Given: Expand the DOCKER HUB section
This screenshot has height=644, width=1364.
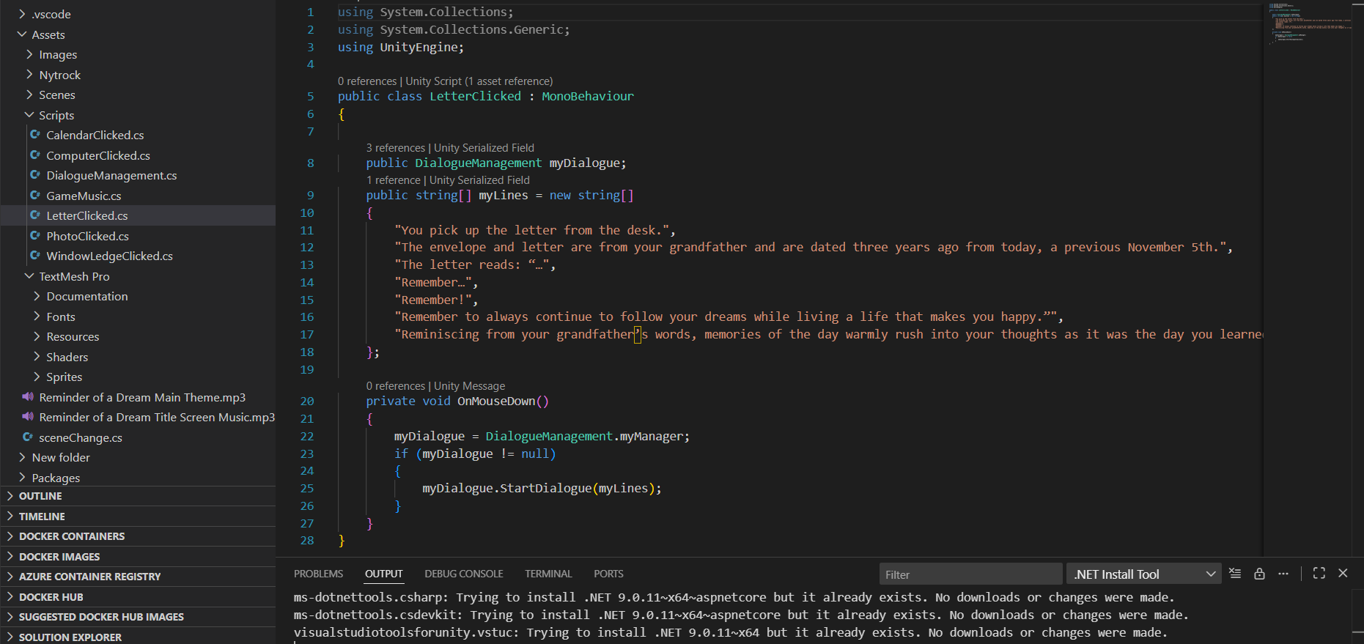Looking at the screenshot, I should pyautogui.click(x=138, y=597).
